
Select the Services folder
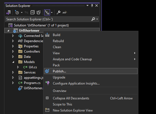(30, 72)
